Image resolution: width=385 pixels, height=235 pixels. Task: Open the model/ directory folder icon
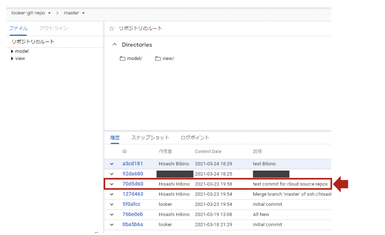[x=123, y=59]
